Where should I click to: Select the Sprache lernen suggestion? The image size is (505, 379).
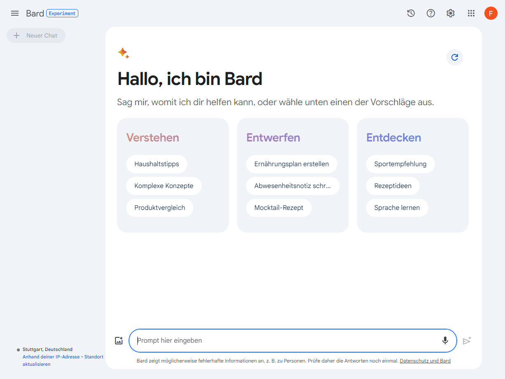pyautogui.click(x=397, y=207)
